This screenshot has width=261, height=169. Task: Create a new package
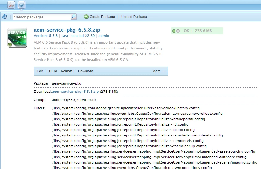pos(99,17)
